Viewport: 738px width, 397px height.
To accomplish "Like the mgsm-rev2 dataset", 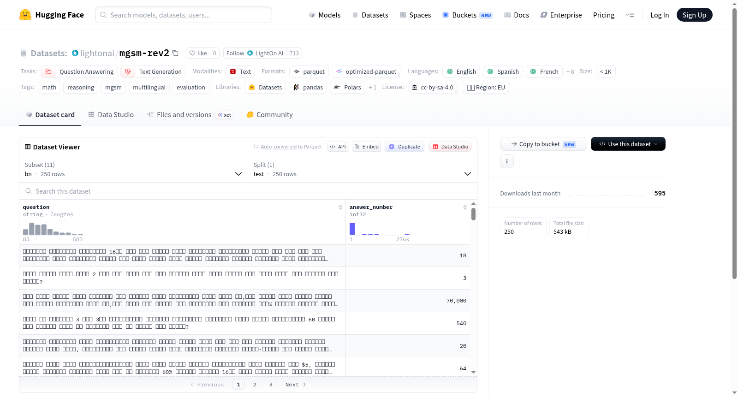I will 198,53.
